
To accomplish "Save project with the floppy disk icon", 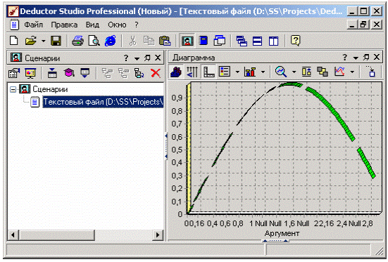I will [56, 41].
